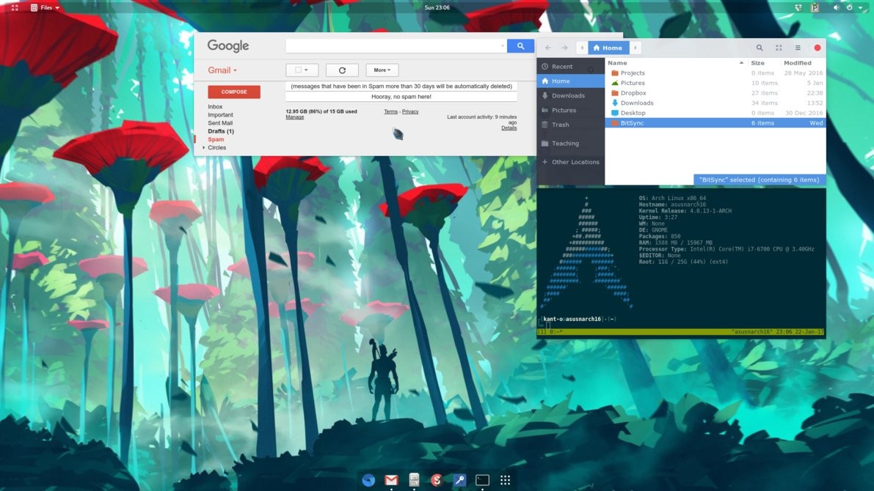Click the tmux status bar in terminal
This screenshot has width=874, height=491.
coord(680,332)
